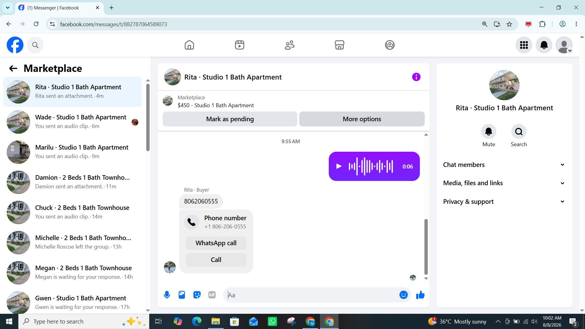The height and width of the screenshot is (329, 585).
Task: Open the Groups icon in top navigation
Action: point(390,45)
